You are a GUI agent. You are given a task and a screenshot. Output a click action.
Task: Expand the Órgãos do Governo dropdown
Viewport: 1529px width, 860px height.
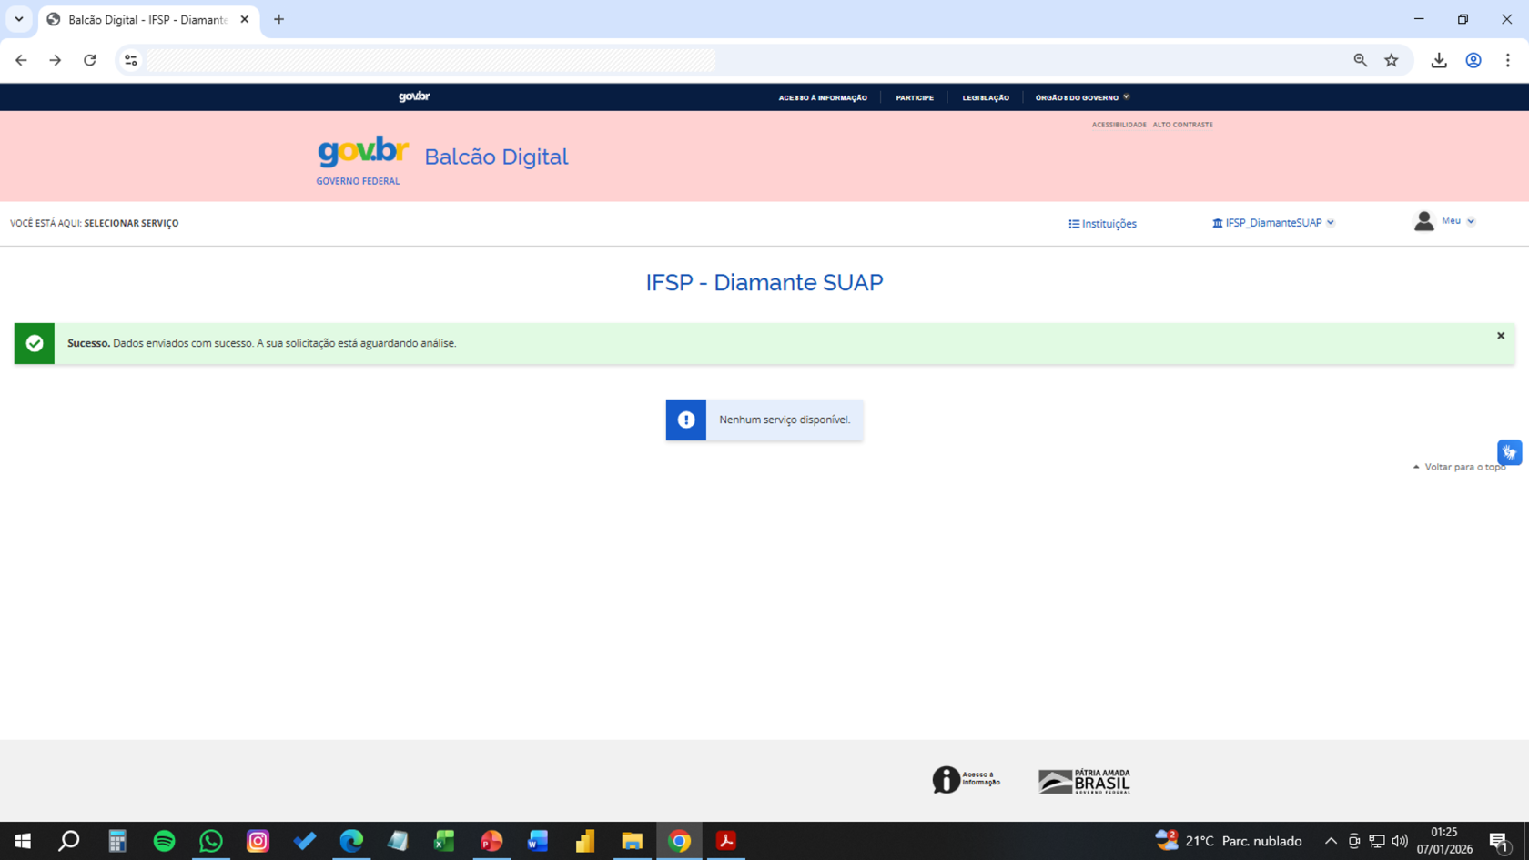tap(1082, 97)
